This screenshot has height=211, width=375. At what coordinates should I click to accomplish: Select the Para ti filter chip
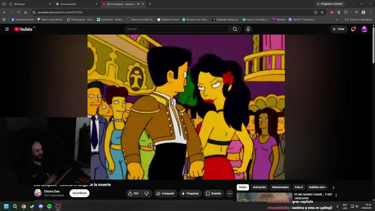(299, 187)
